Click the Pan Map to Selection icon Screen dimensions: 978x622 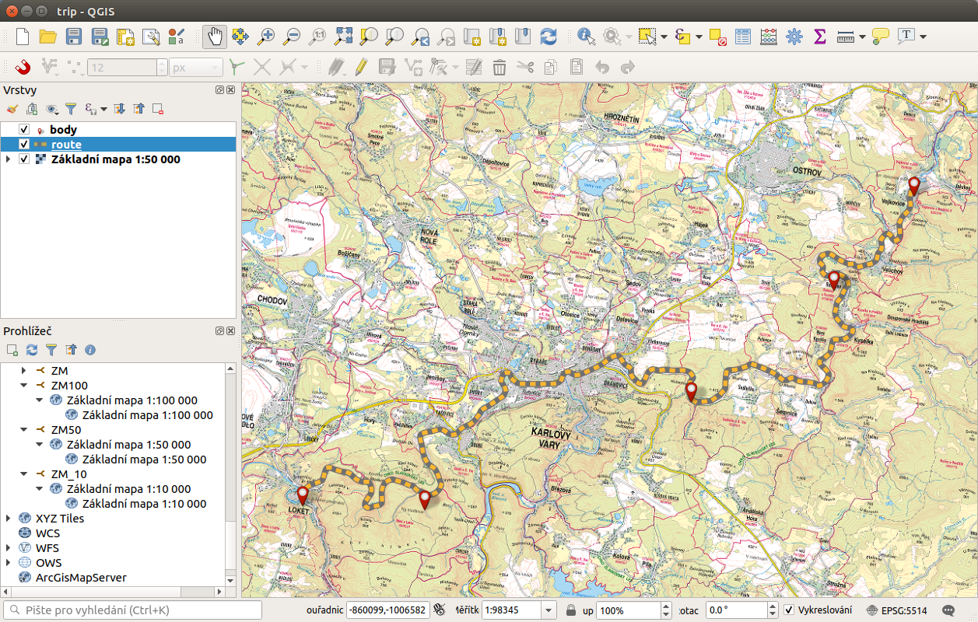coord(240,36)
